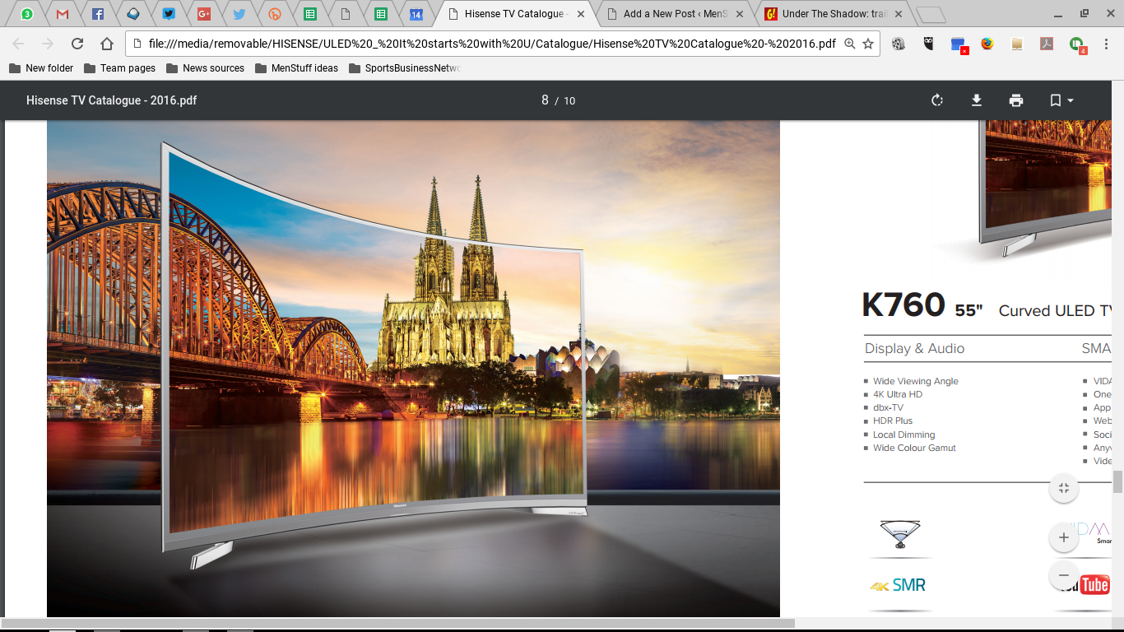Click the PDF page number field
Screen dimensions: 1124x632
pyautogui.click(x=545, y=100)
